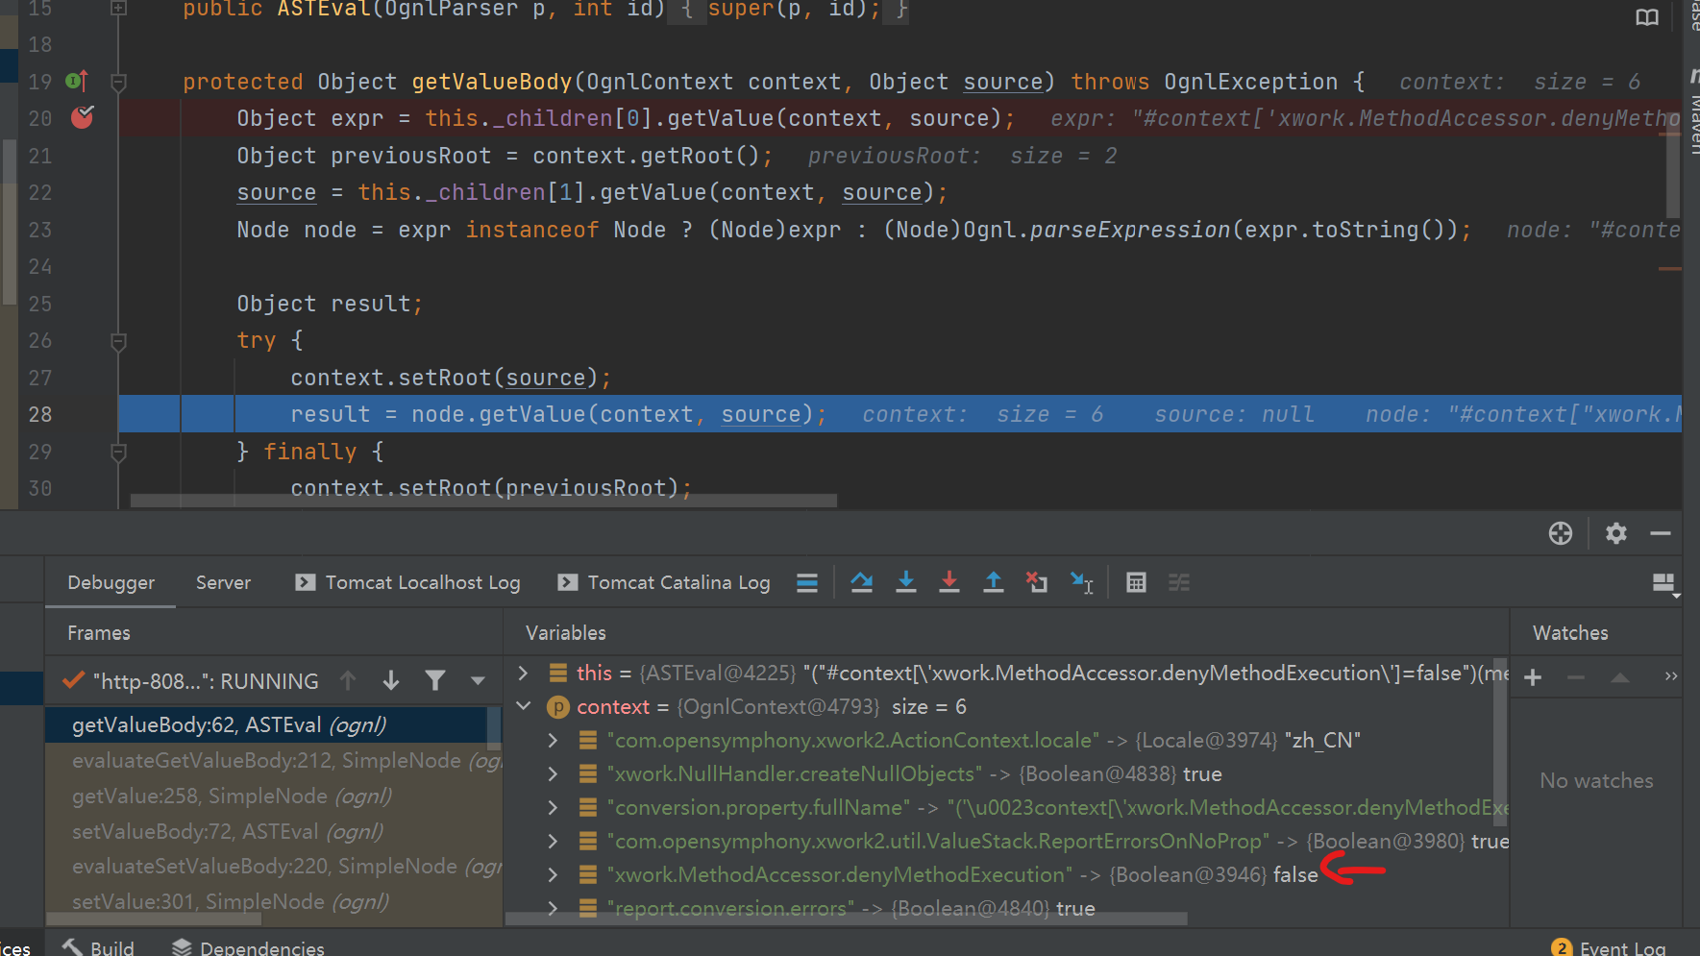Expand the xwork.NullHandler.createNullObjects entry
The width and height of the screenshot is (1700, 956).
pyautogui.click(x=553, y=773)
